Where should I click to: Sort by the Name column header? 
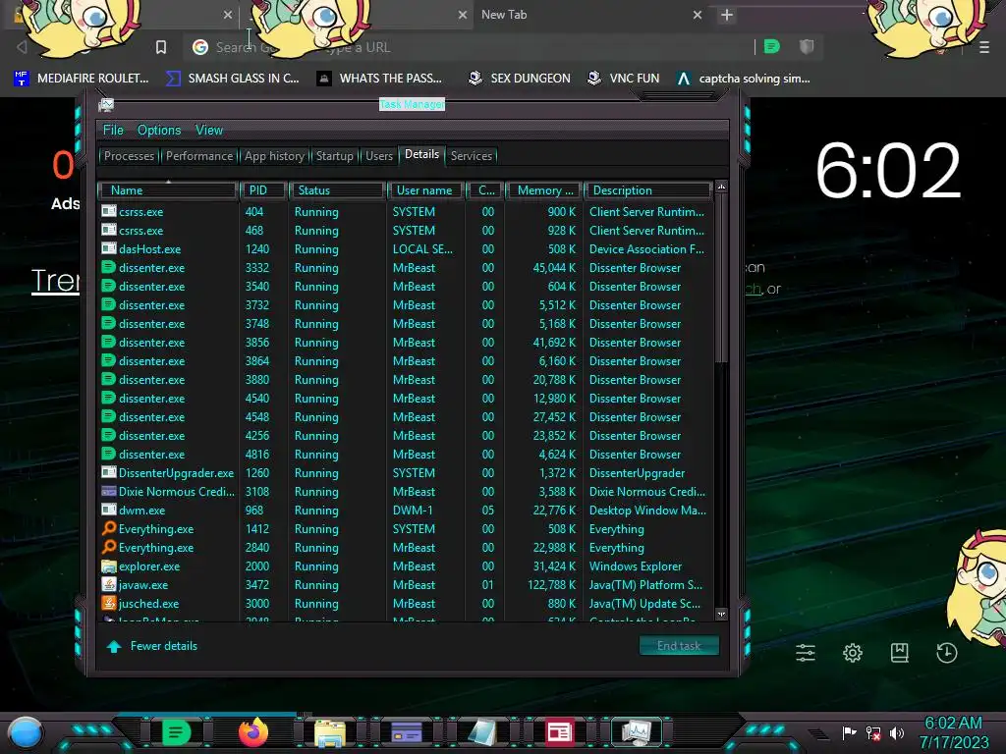[168, 190]
